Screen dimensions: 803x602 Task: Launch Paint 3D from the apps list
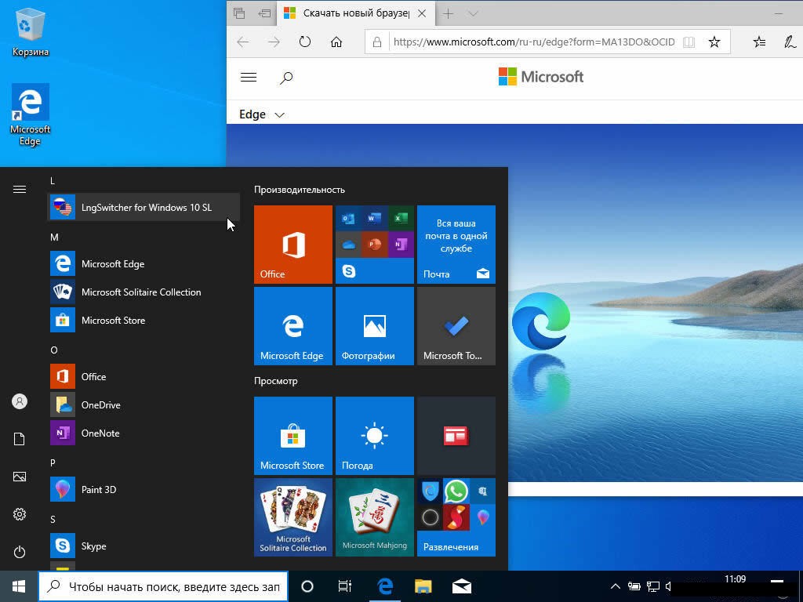144,489
